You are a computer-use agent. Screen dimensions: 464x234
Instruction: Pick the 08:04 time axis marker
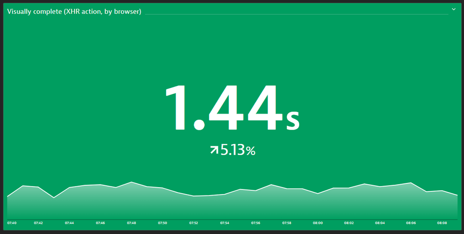pos(380,223)
